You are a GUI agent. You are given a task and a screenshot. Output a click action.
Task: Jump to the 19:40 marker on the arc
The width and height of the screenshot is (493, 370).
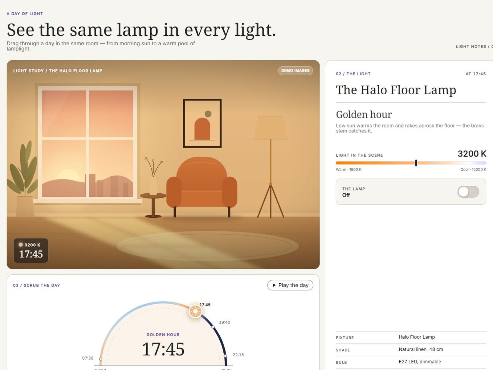(x=213, y=327)
